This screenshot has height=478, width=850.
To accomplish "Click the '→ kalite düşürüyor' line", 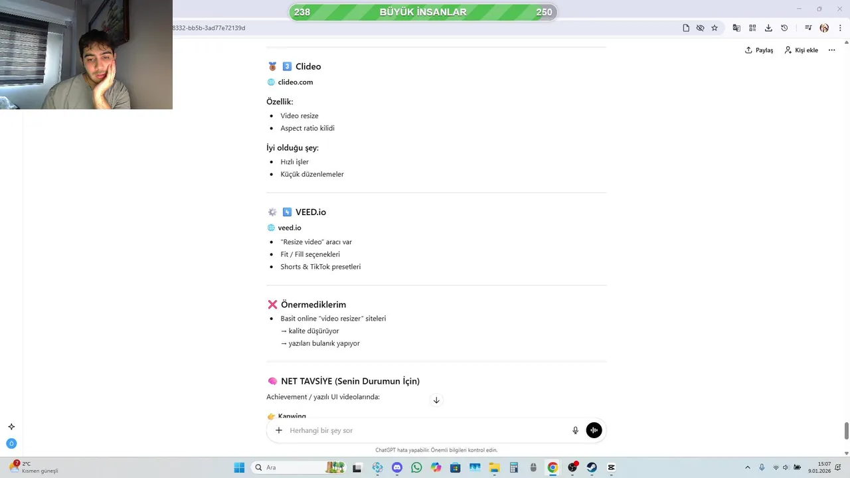I will (x=309, y=331).
